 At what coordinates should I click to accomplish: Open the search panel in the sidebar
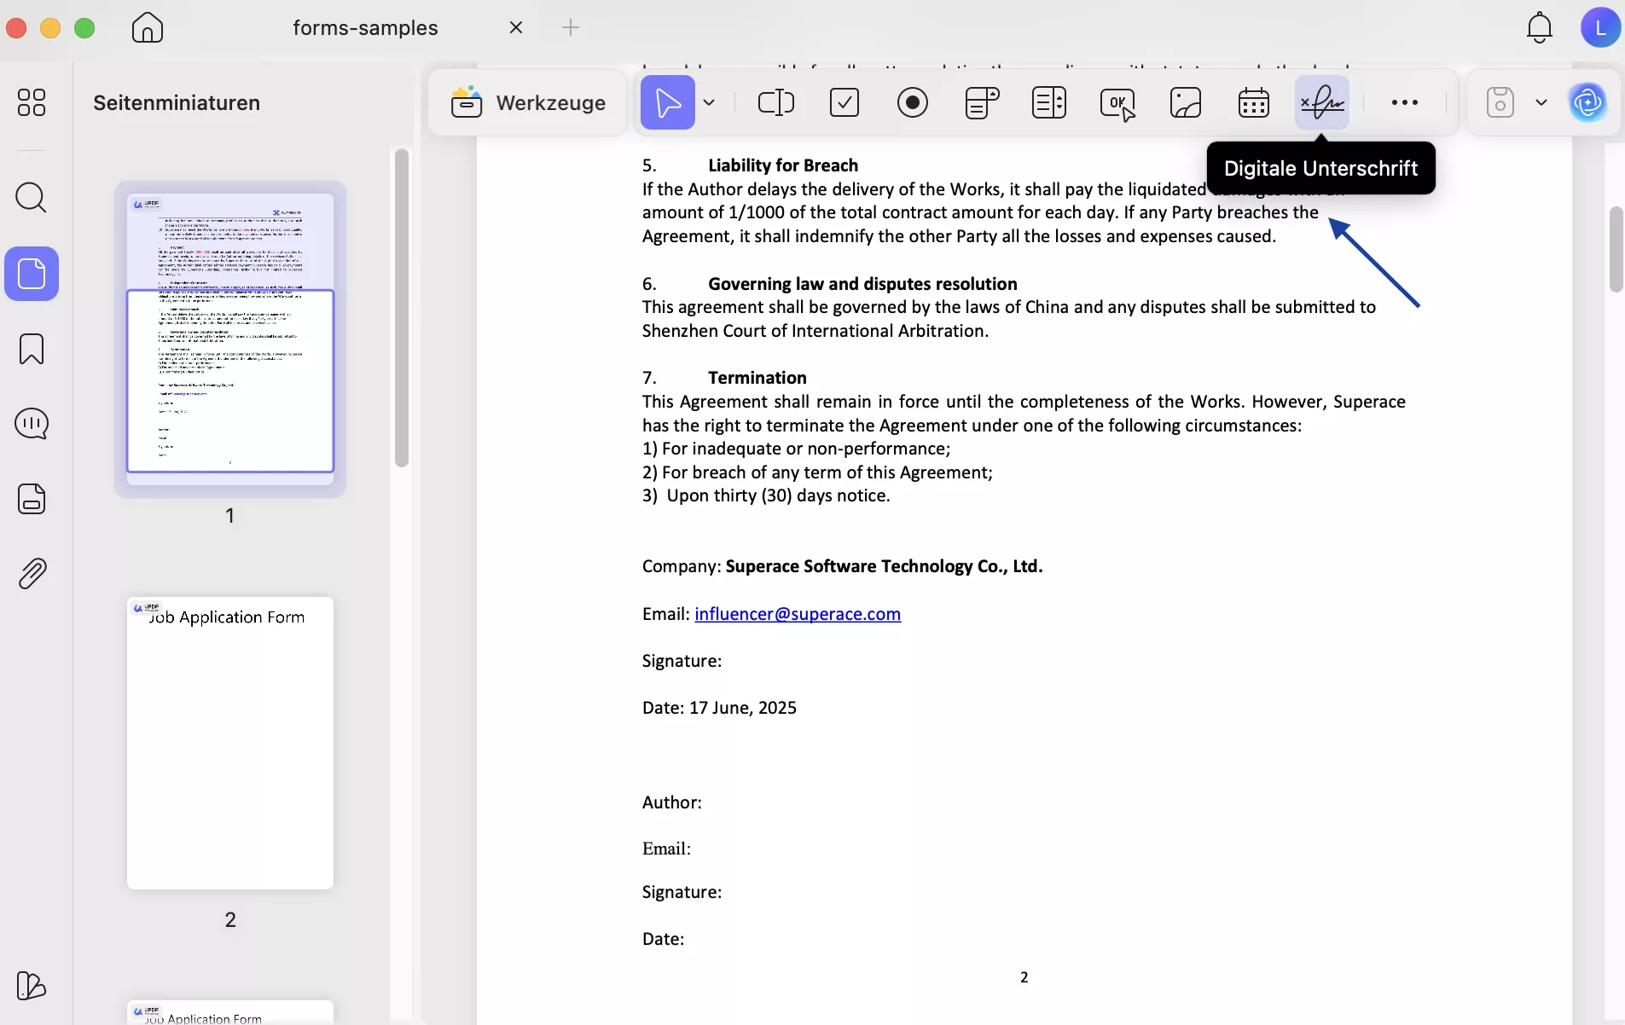(x=32, y=198)
